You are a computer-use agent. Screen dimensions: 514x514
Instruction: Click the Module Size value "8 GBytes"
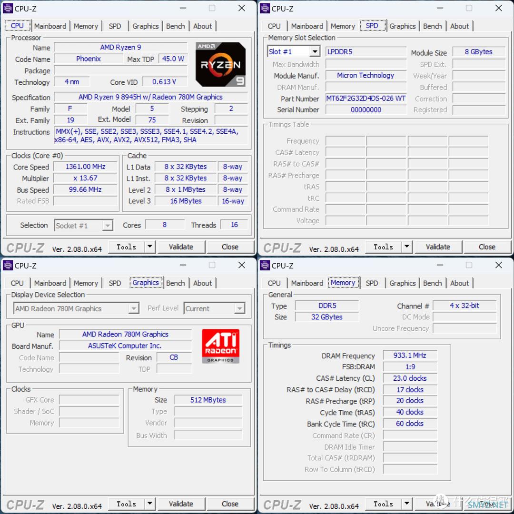pyautogui.click(x=479, y=52)
